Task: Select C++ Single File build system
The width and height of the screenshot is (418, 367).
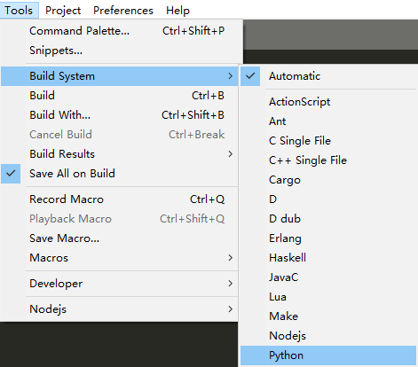Action: point(328,160)
